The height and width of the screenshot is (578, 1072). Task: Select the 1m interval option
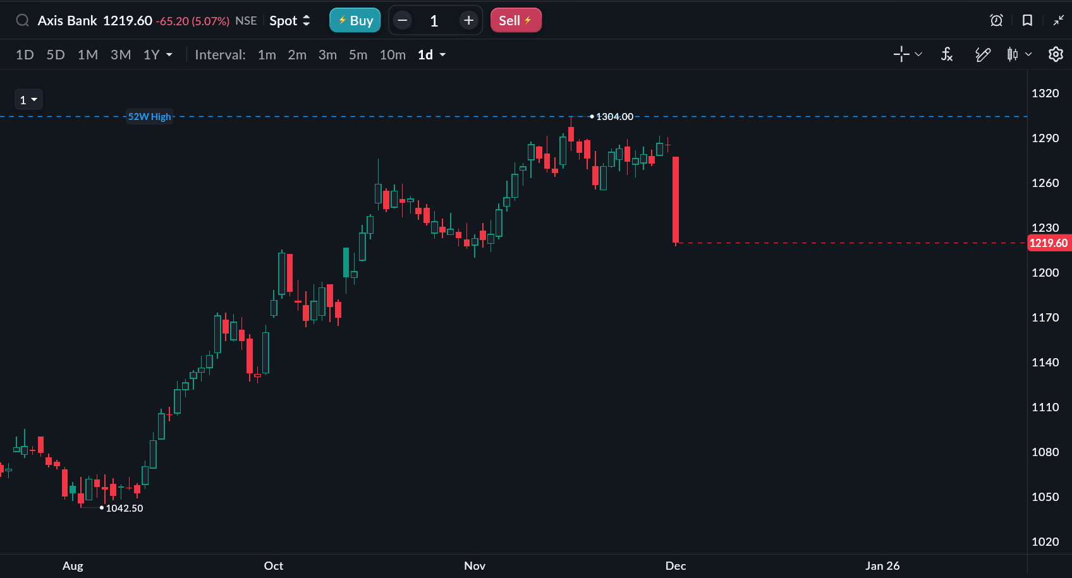(267, 55)
